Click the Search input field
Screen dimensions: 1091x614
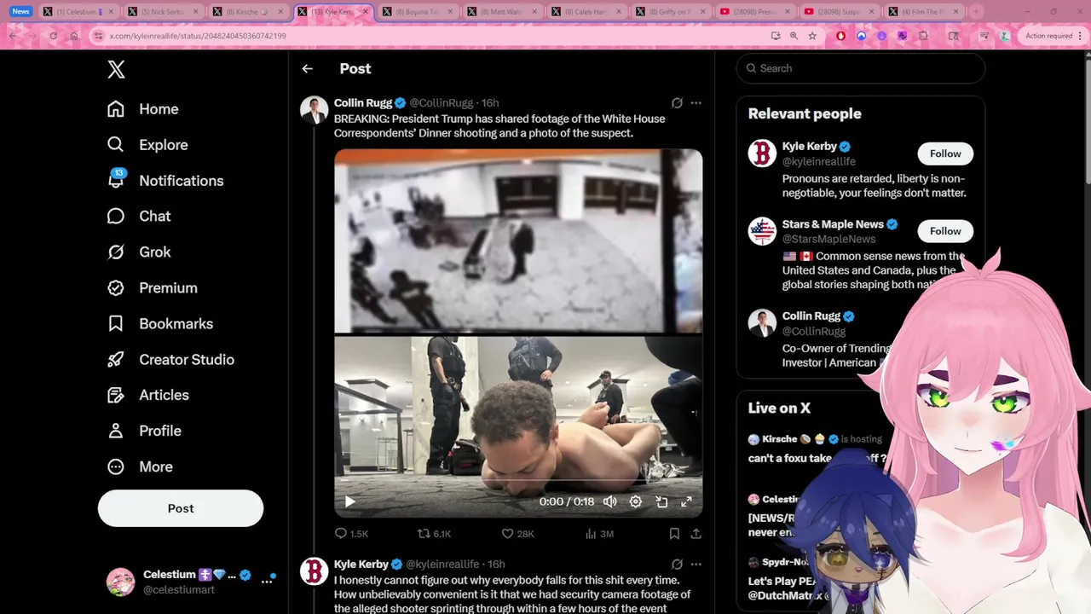pos(861,68)
